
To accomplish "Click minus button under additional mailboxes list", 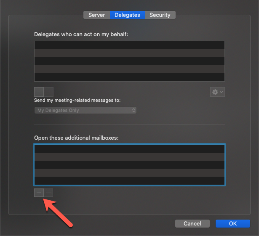I will pos(49,193).
